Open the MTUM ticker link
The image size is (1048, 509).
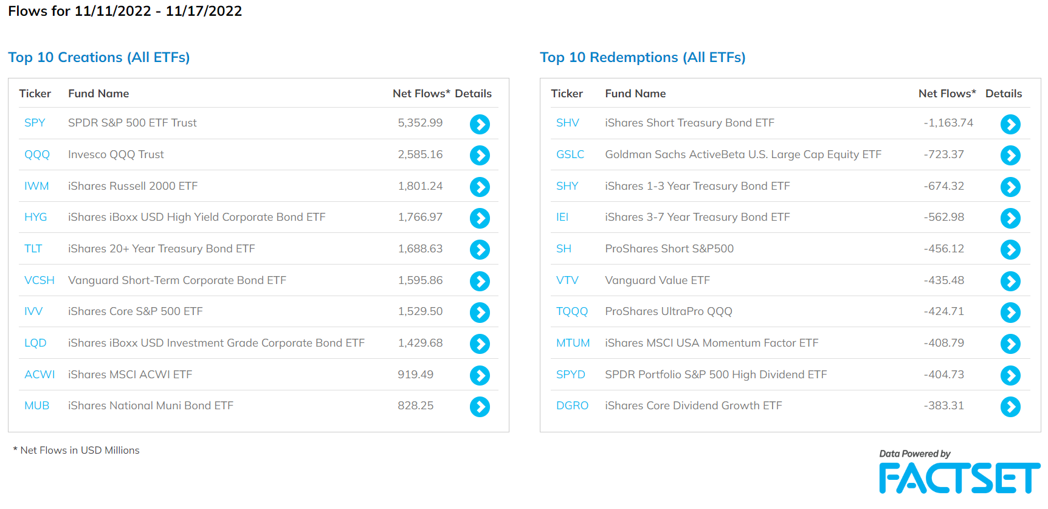pos(573,343)
